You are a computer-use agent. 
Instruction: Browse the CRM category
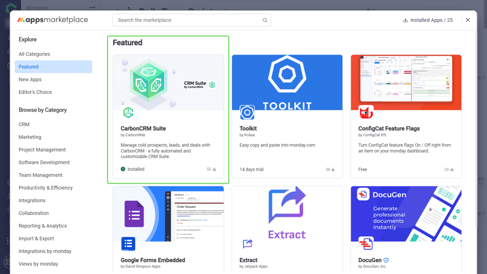(24, 124)
